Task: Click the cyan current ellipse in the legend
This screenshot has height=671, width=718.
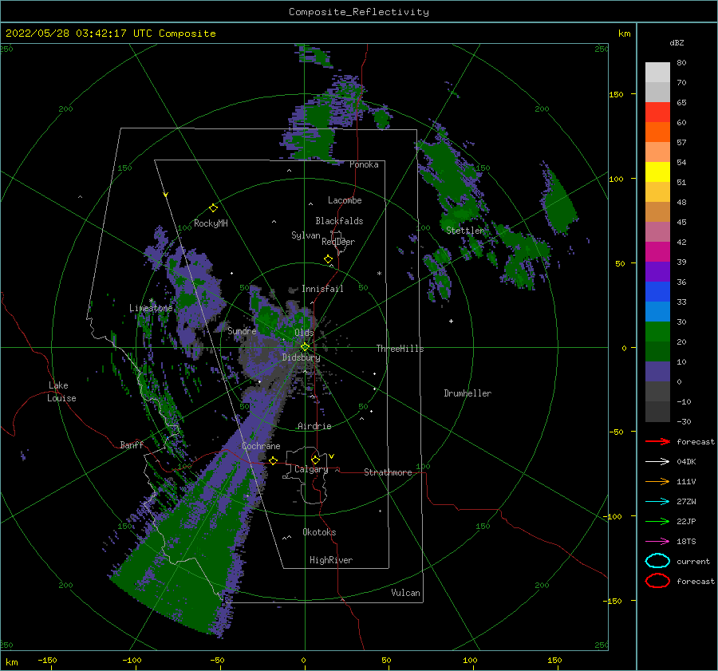Action: [657, 561]
